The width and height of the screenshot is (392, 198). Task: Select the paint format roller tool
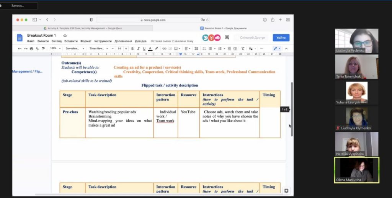coord(43,49)
